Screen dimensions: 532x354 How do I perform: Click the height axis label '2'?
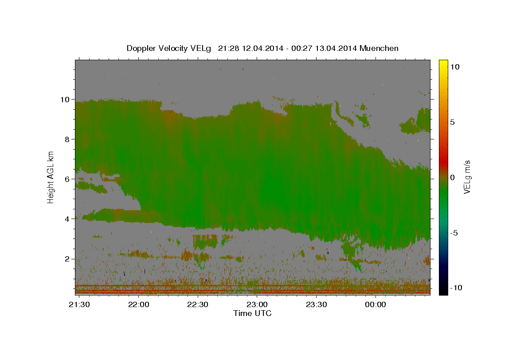point(68,258)
